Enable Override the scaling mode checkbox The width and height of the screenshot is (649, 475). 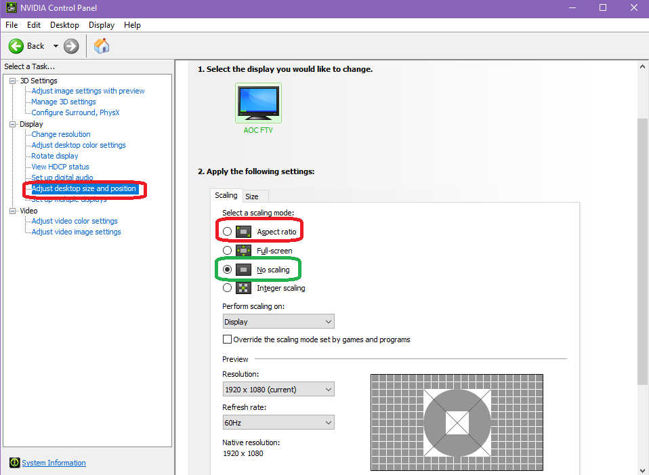(228, 339)
